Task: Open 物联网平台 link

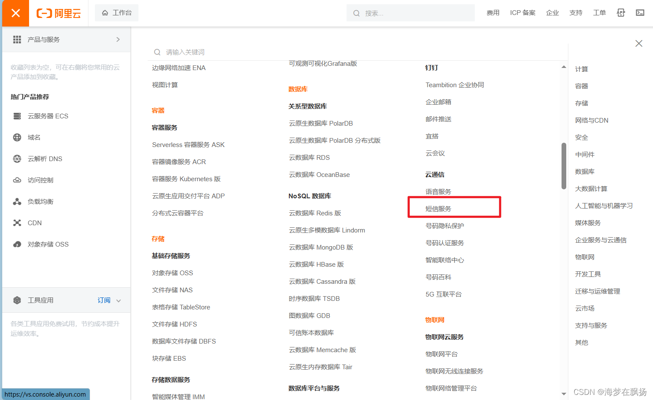Action: point(441,354)
